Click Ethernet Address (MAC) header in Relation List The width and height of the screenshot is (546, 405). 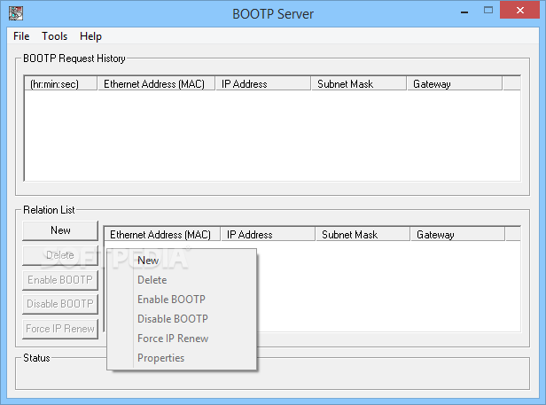(x=162, y=235)
